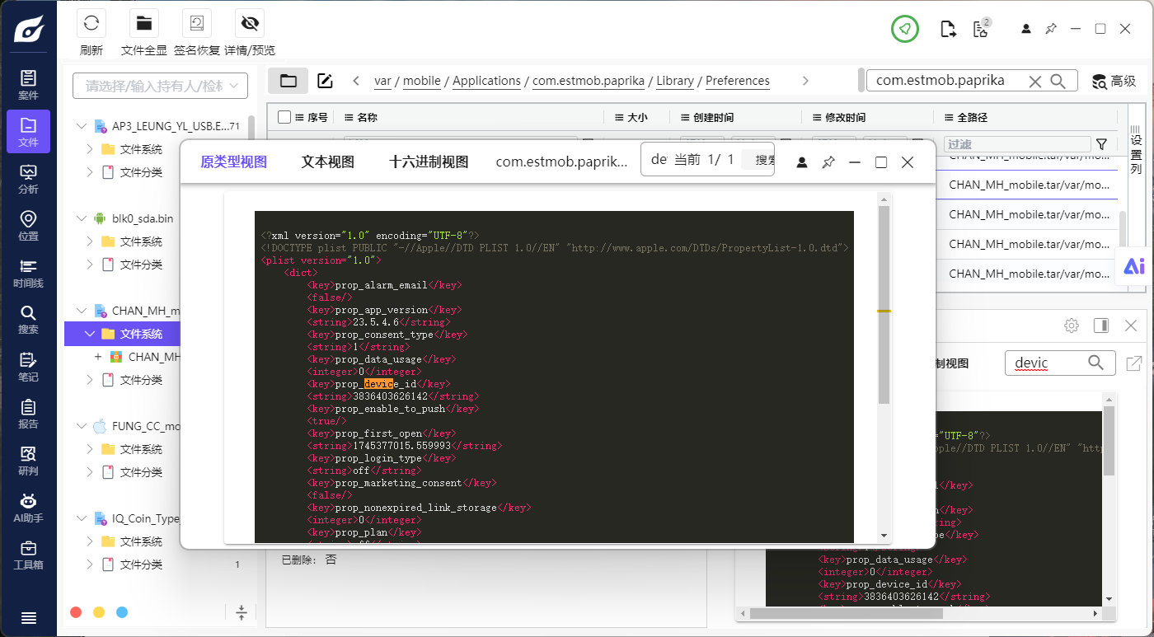Screen dimensions: 1154x637
Task: Open the 工具箱 toolbox
Action: (x=28, y=555)
